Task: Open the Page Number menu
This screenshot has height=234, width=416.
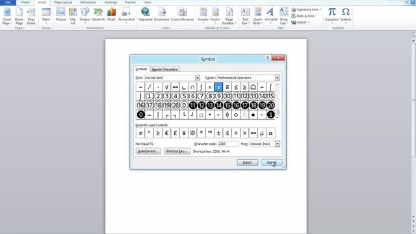Action: [229, 16]
